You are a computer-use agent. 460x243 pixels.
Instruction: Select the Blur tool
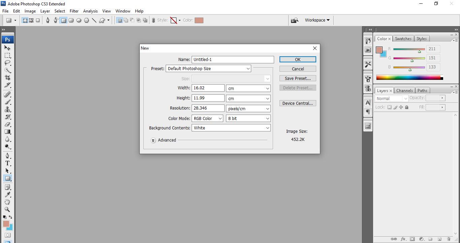[x=7, y=139]
